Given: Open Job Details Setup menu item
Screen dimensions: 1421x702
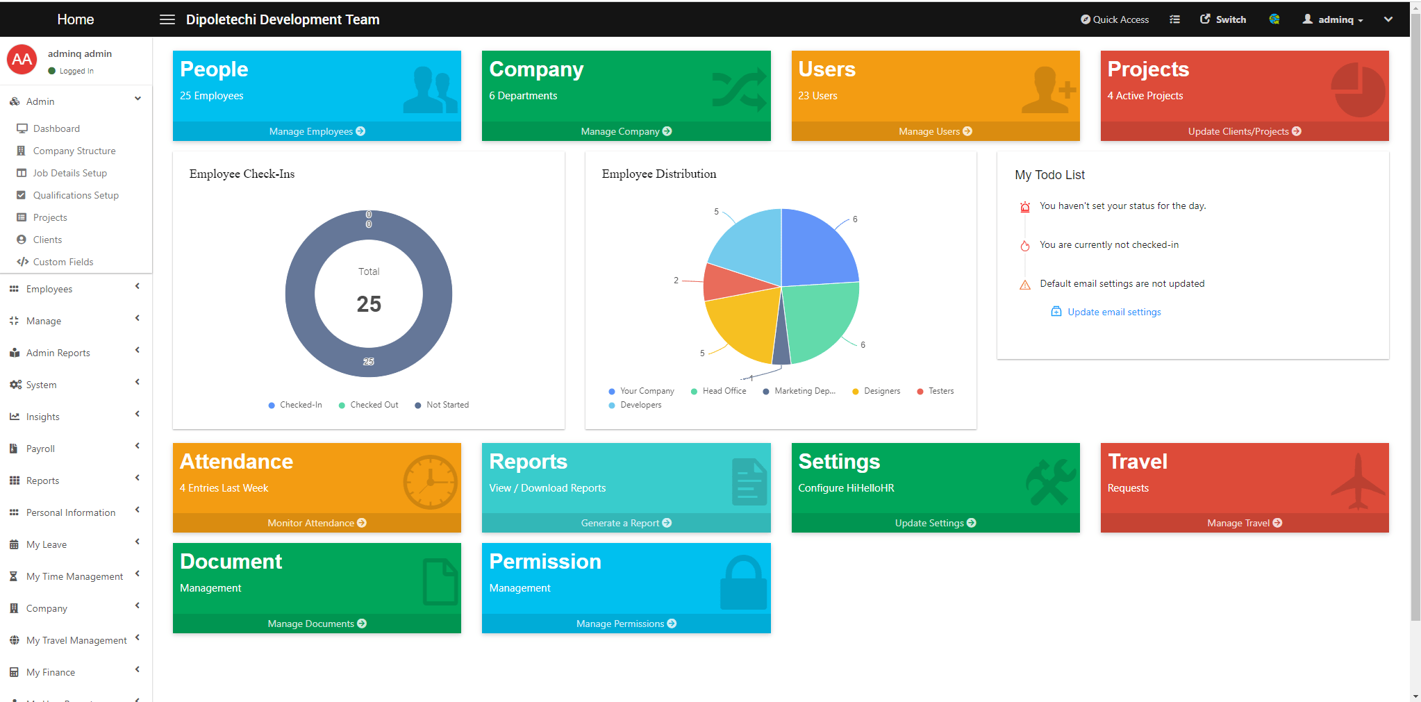Looking at the screenshot, I should tap(69, 173).
